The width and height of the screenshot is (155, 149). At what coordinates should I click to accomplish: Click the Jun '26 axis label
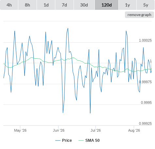tap(59, 130)
